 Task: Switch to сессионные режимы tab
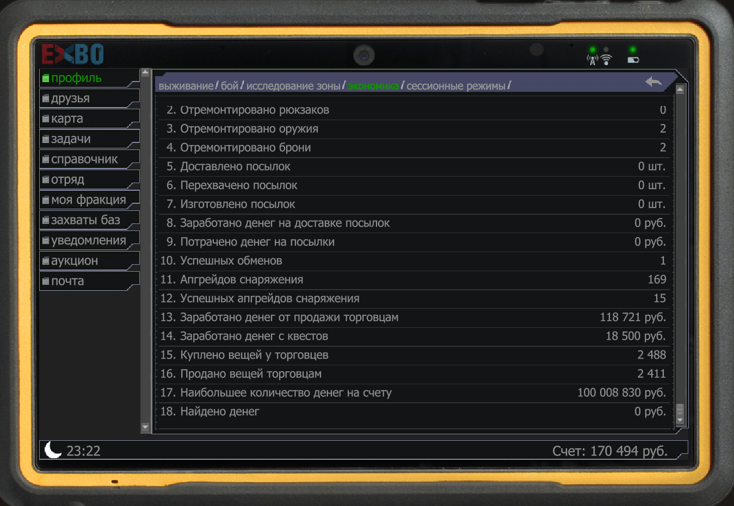pyautogui.click(x=456, y=86)
